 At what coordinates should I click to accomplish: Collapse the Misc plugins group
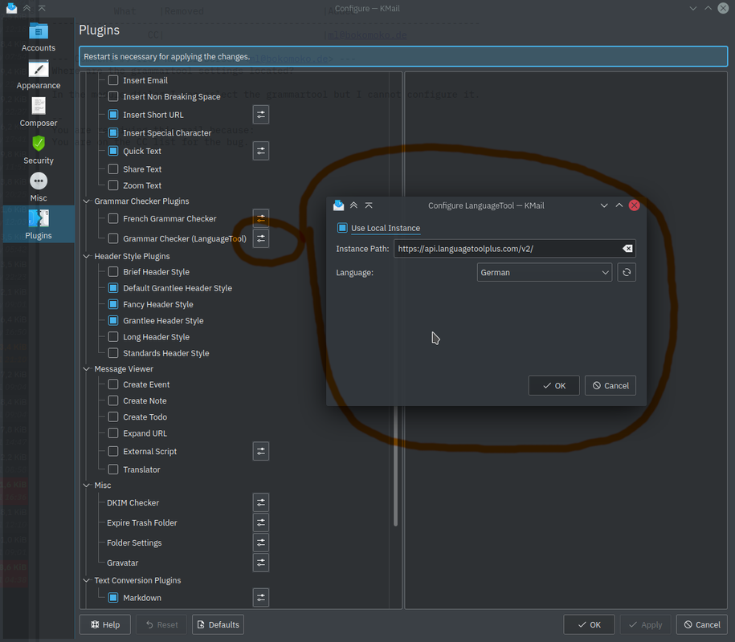pos(86,486)
